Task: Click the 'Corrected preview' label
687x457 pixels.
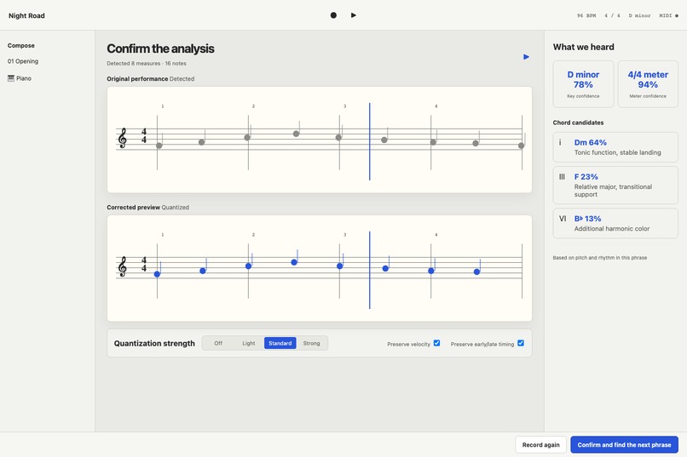Action: (133, 208)
